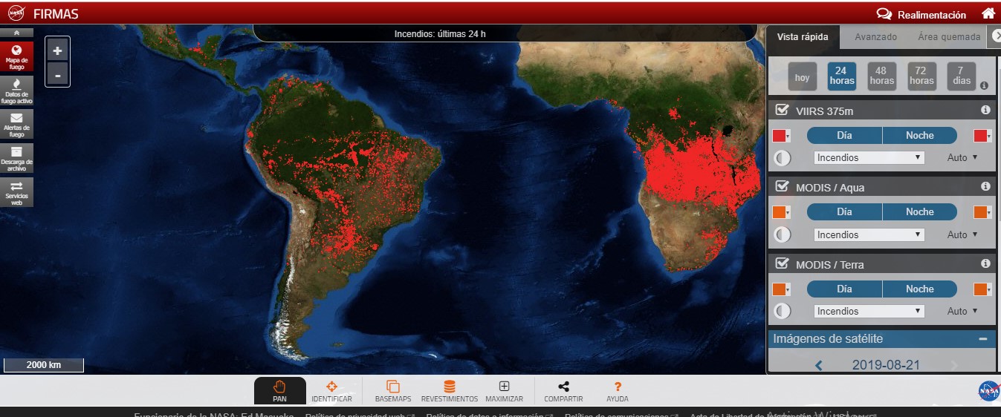The image size is (1001, 417).
Task: Select the 7 días time range
Action: pos(962,76)
